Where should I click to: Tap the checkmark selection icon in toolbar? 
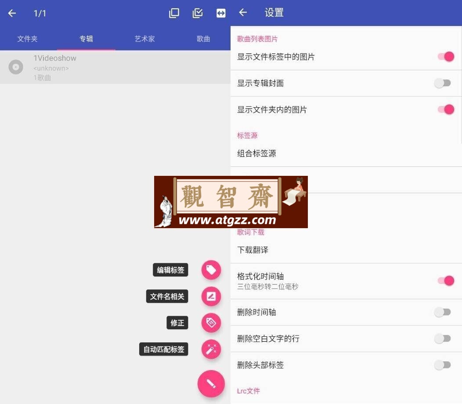198,13
